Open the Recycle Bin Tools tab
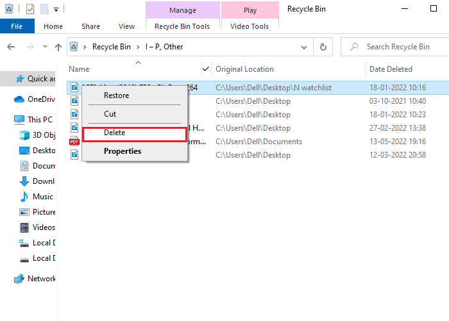This screenshot has height=321, width=449. click(x=182, y=26)
